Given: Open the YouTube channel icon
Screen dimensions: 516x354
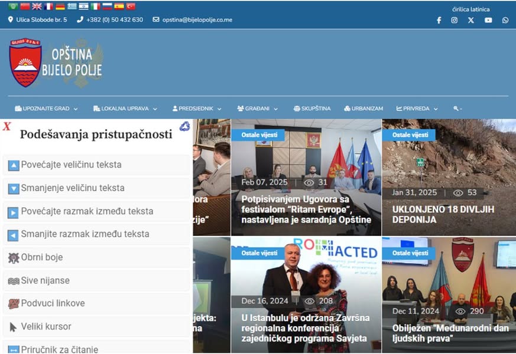Looking at the screenshot, I should coord(488,21).
